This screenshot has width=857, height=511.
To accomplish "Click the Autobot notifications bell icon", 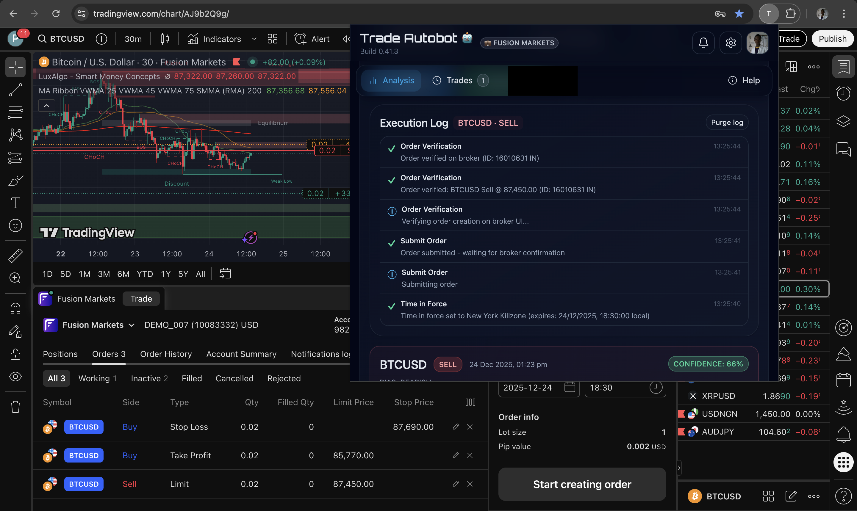I will click(x=703, y=43).
